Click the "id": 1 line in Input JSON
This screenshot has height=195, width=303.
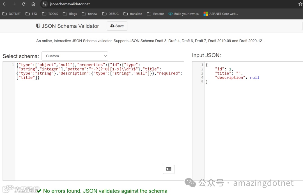(x=224, y=69)
